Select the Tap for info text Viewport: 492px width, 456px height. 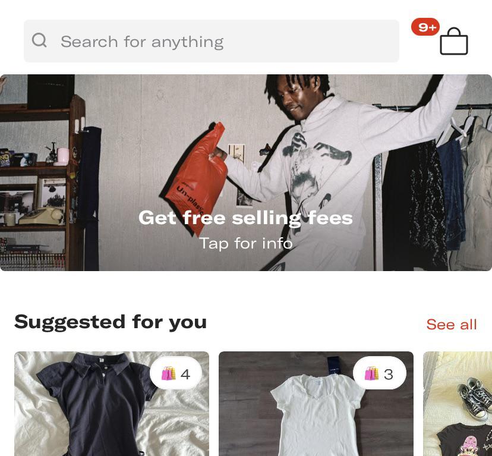(x=246, y=243)
